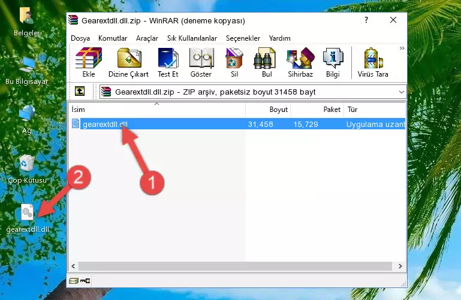Image resolution: width=461 pixels, height=300 pixels.
Task: Click the key password icon in status bar
Action: point(85,281)
